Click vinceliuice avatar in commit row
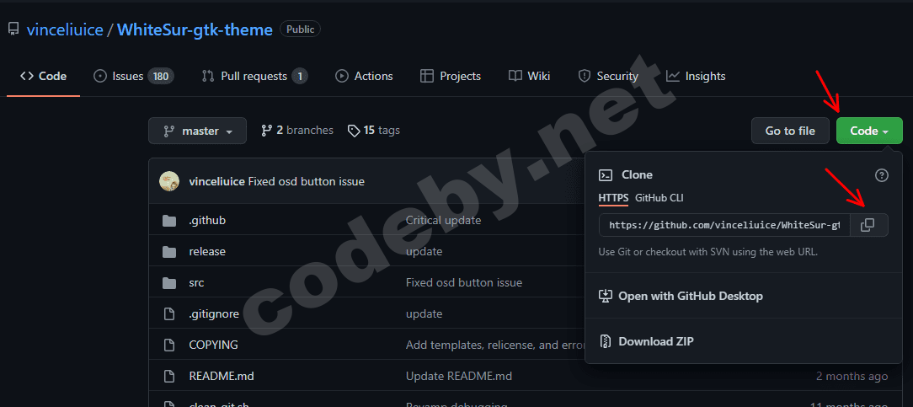This screenshot has height=407, width=913. (x=168, y=181)
